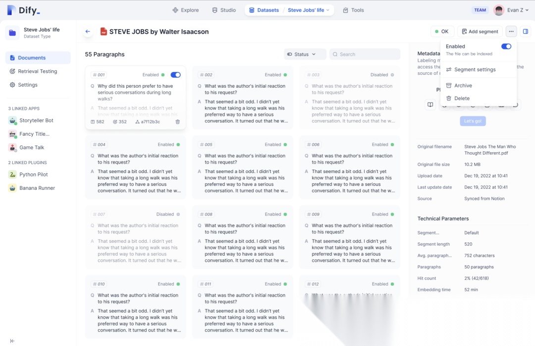Click the '2% (42/618)' hit count value

click(x=477, y=279)
